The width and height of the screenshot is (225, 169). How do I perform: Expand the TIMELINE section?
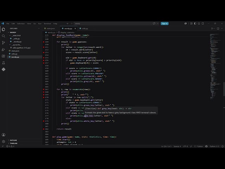[14, 143]
